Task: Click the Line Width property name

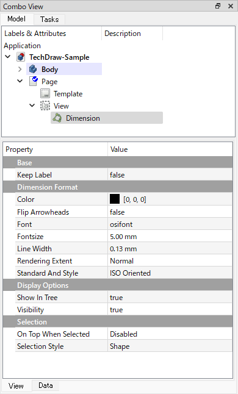Action: [x=34, y=249]
